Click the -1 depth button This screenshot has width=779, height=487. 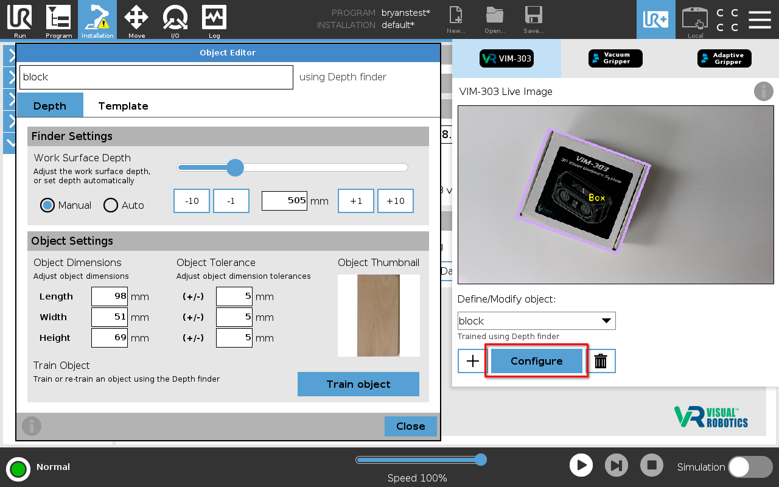point(231,201)
